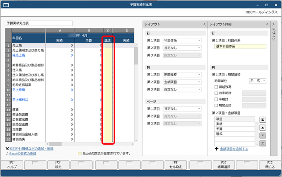This screenshot has height=177, width=282.
Task: Click the 達成 column header cell
Action: 108,40
